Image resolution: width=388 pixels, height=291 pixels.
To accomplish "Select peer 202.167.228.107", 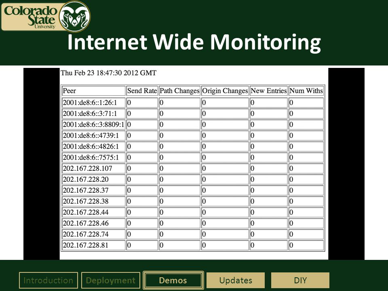I will click(93, 169).
